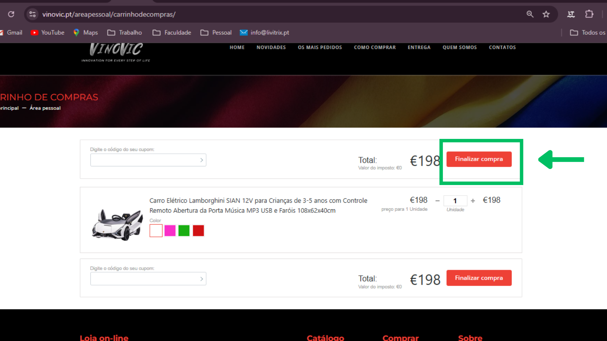Select the green color swatch
Screen dimensions: 607x341
184,231
